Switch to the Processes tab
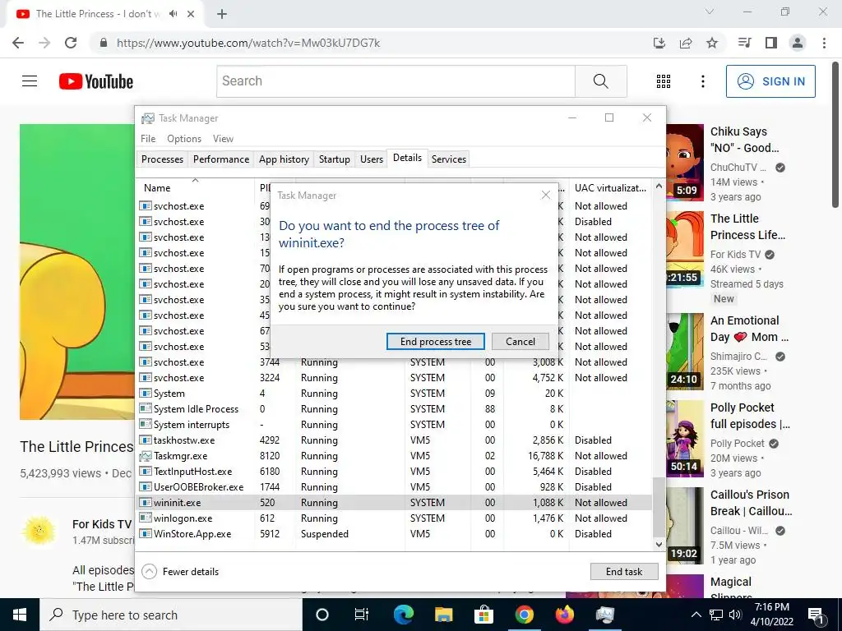 click(162, 159)
